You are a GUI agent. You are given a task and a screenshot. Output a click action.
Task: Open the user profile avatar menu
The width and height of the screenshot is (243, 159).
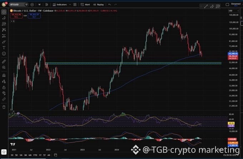coord(4,4)
